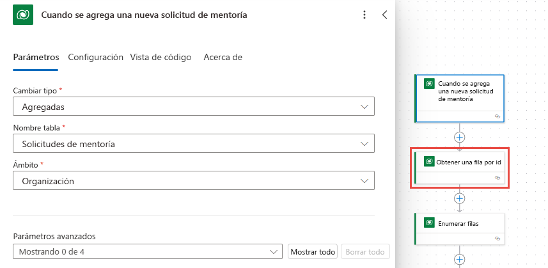Click link icon on Enumerar filas card

pyautogui.click(x=497, y=238)
